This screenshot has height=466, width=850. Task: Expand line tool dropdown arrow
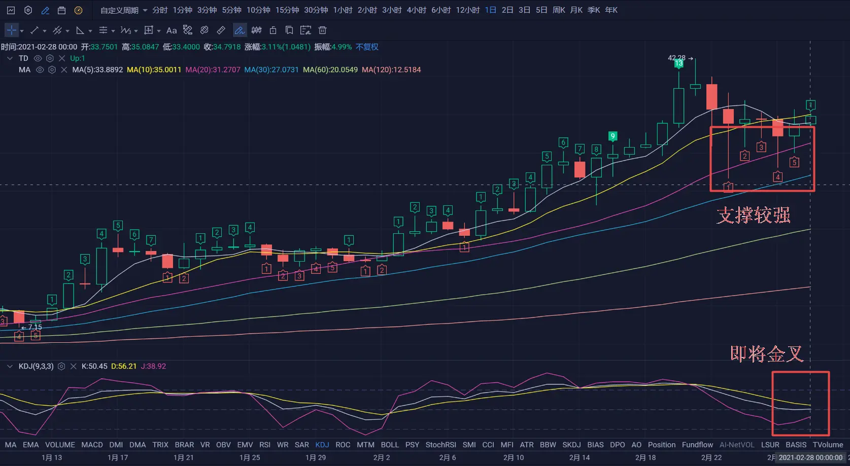tap(45, 31)
